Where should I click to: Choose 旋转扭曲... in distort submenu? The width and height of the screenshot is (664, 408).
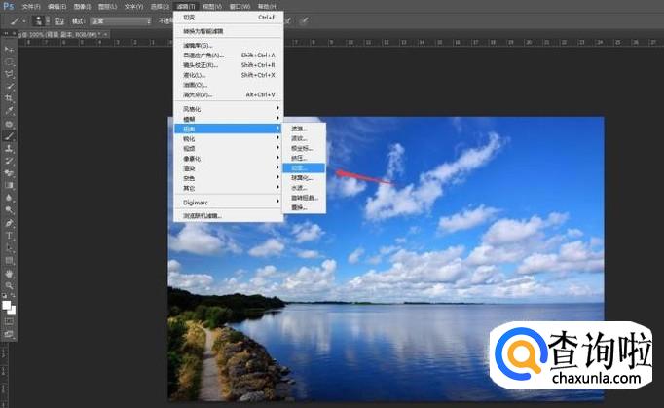(304, 198)
